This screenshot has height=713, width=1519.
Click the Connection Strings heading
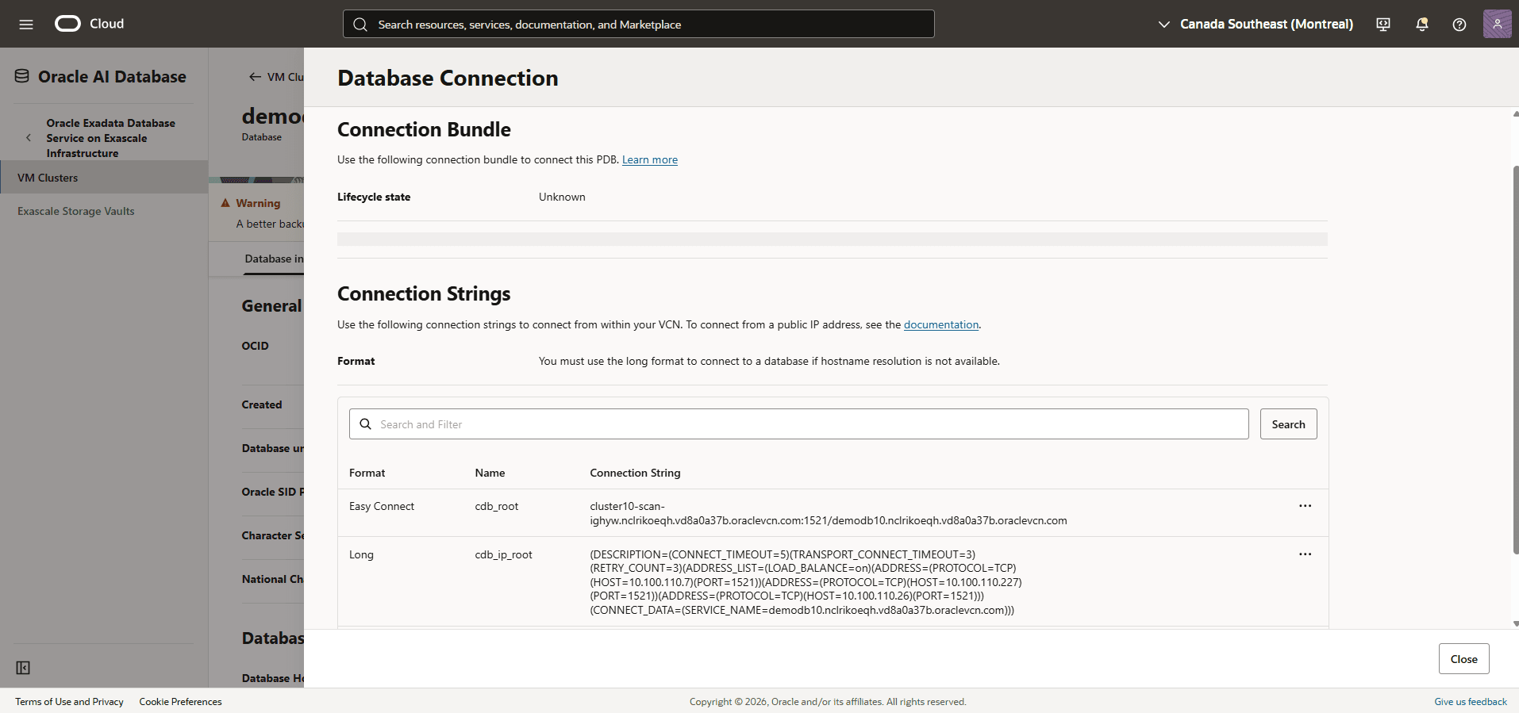424,293
